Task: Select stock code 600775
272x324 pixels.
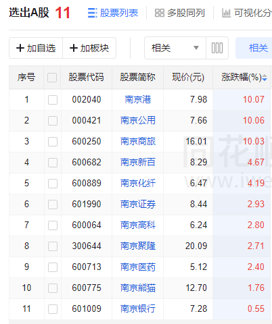Action: click(x=87, y=288)
